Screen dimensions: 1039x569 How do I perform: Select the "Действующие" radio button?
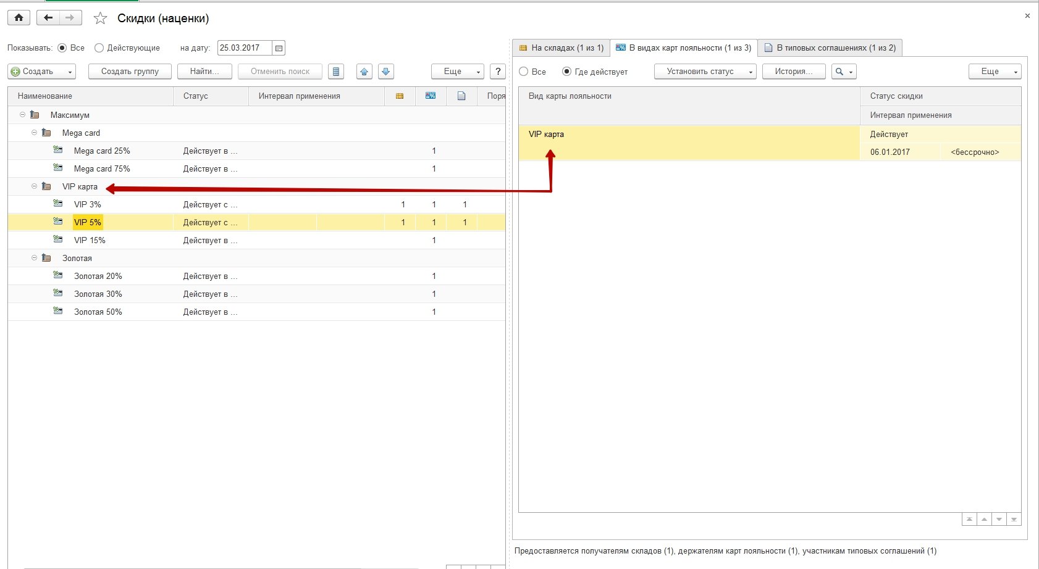pyautogui.click(x=99, y=48)
